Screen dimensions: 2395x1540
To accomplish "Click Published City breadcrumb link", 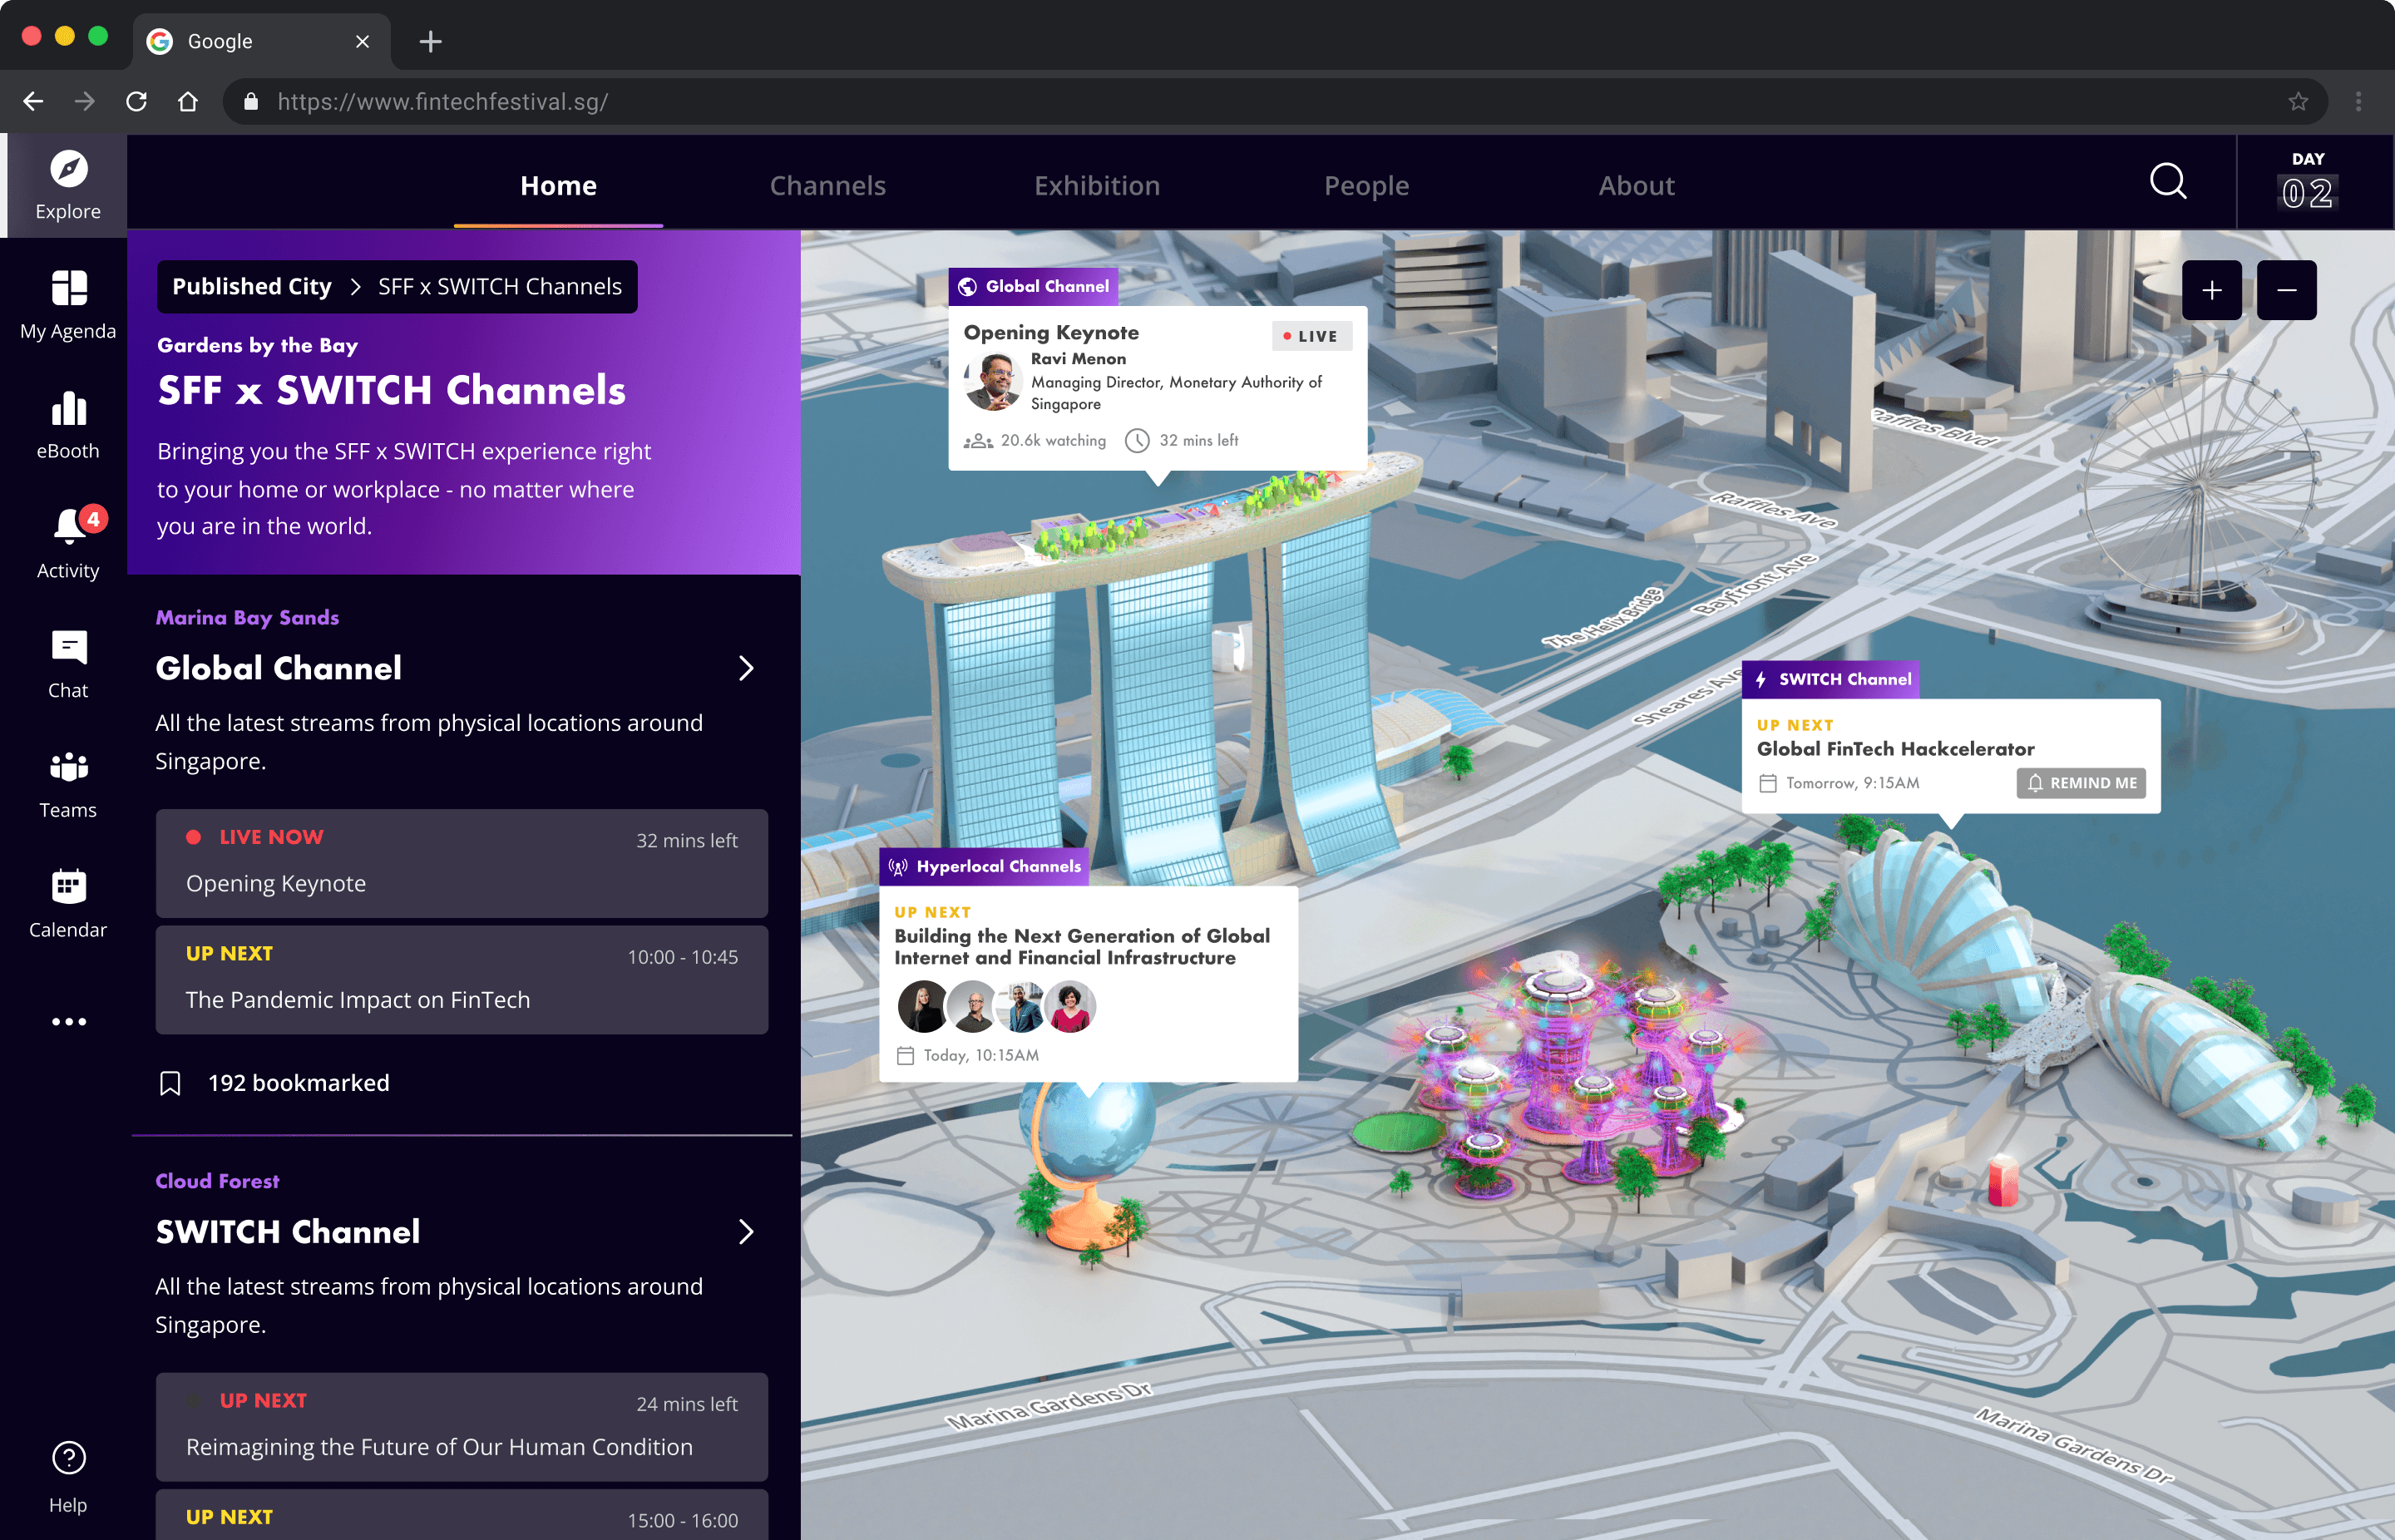I will 251,287.
